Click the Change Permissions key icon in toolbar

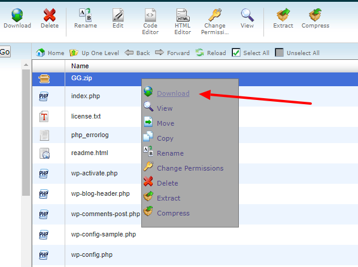click(215, 15)
